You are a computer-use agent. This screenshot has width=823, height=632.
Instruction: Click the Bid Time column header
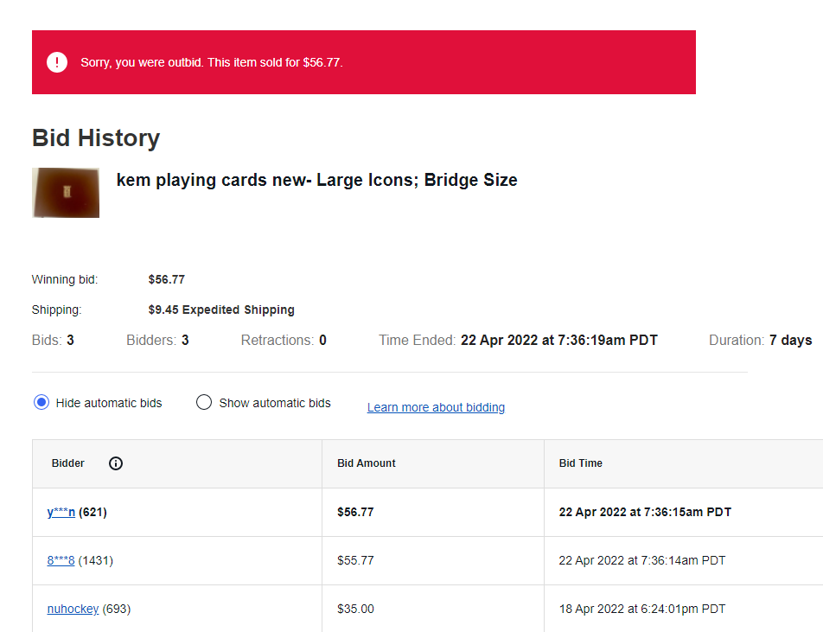tap(581, 463)
